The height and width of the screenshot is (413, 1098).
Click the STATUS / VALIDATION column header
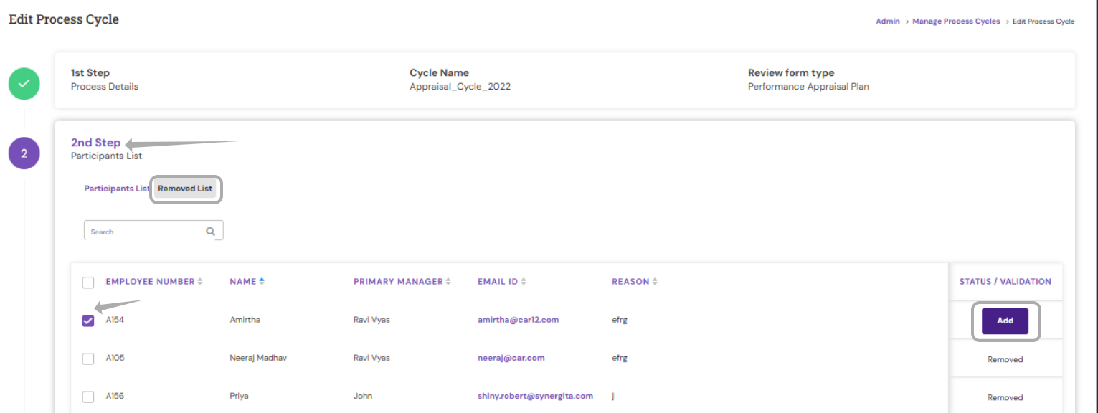[x=1005, y=282]
